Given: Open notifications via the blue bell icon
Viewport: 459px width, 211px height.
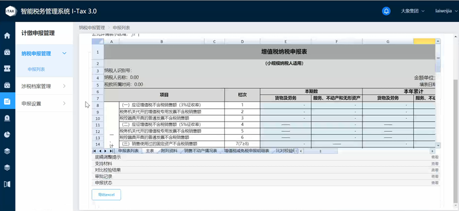Looking at the screenshot, I should click(x=386, y=11).
